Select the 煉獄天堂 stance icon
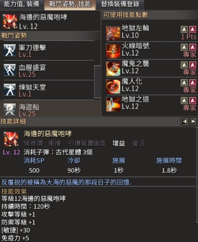The image size is (198, 242). [x=10, y=90]
